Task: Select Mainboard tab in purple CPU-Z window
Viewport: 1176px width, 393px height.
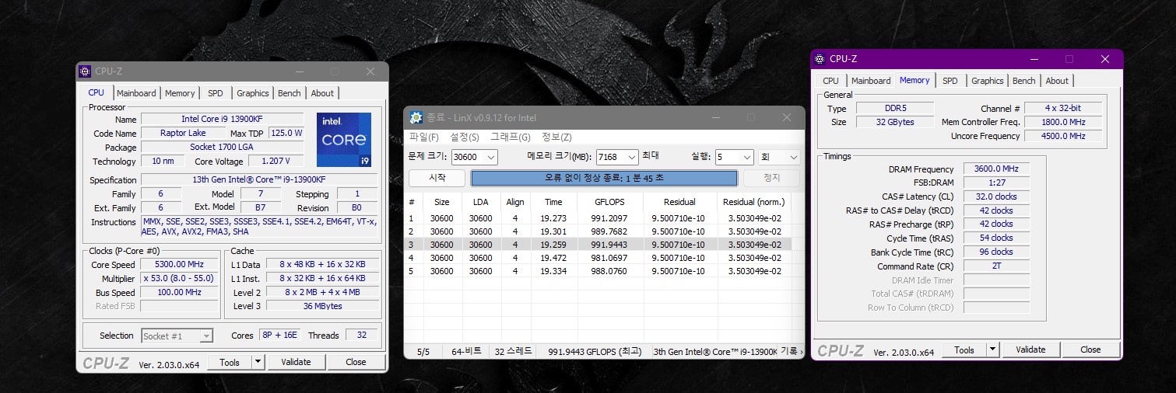Action: (x=871, y=81)
